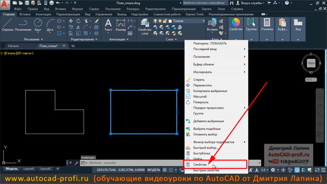
Task: Click the Save icon in quick access toolbar
Action: [27, 3]
